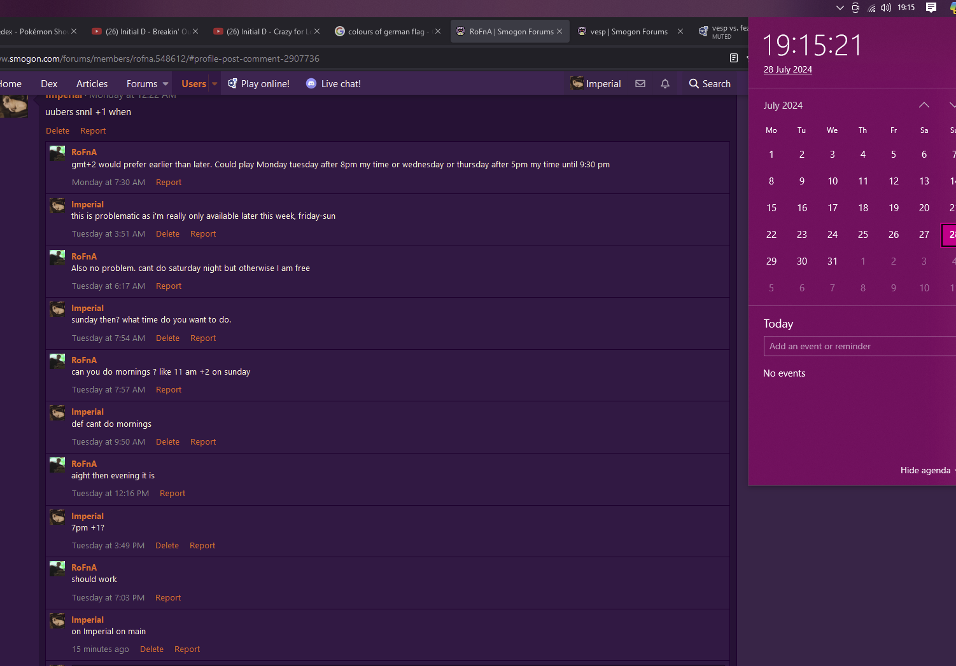Report the 'uubers snnl +1 when' post
Viewport: 956px width, 666px height.
[x=93, y=130]
